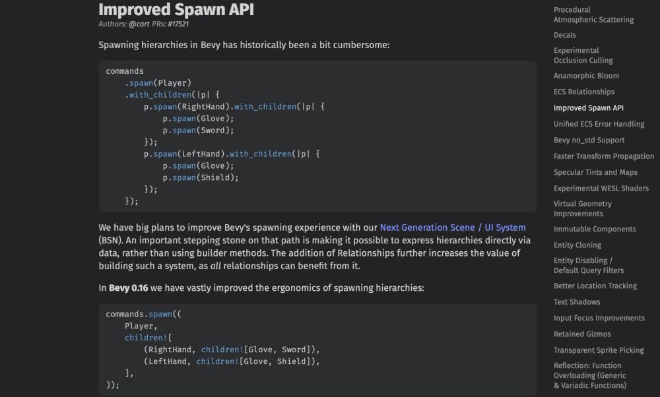Go to Text Shadows section
This screenshot has width=660, height=397.
click(x=577, y=301)
